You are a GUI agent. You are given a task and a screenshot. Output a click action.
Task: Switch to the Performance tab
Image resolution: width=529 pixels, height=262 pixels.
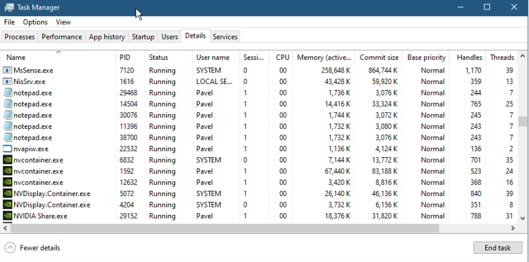[x=62, y=37]
